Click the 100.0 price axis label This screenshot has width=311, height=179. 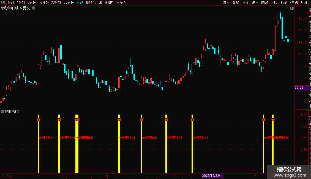(x=303, y=54)
